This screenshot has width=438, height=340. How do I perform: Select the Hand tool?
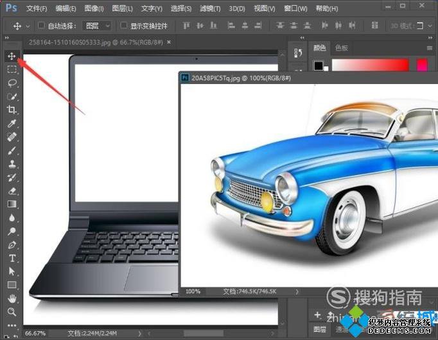tap(12, 299)
